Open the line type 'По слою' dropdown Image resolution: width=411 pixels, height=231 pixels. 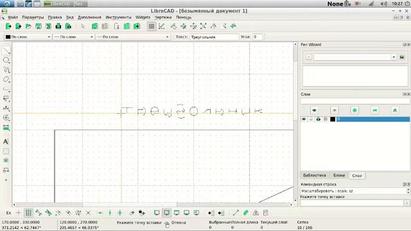(133, 37)
